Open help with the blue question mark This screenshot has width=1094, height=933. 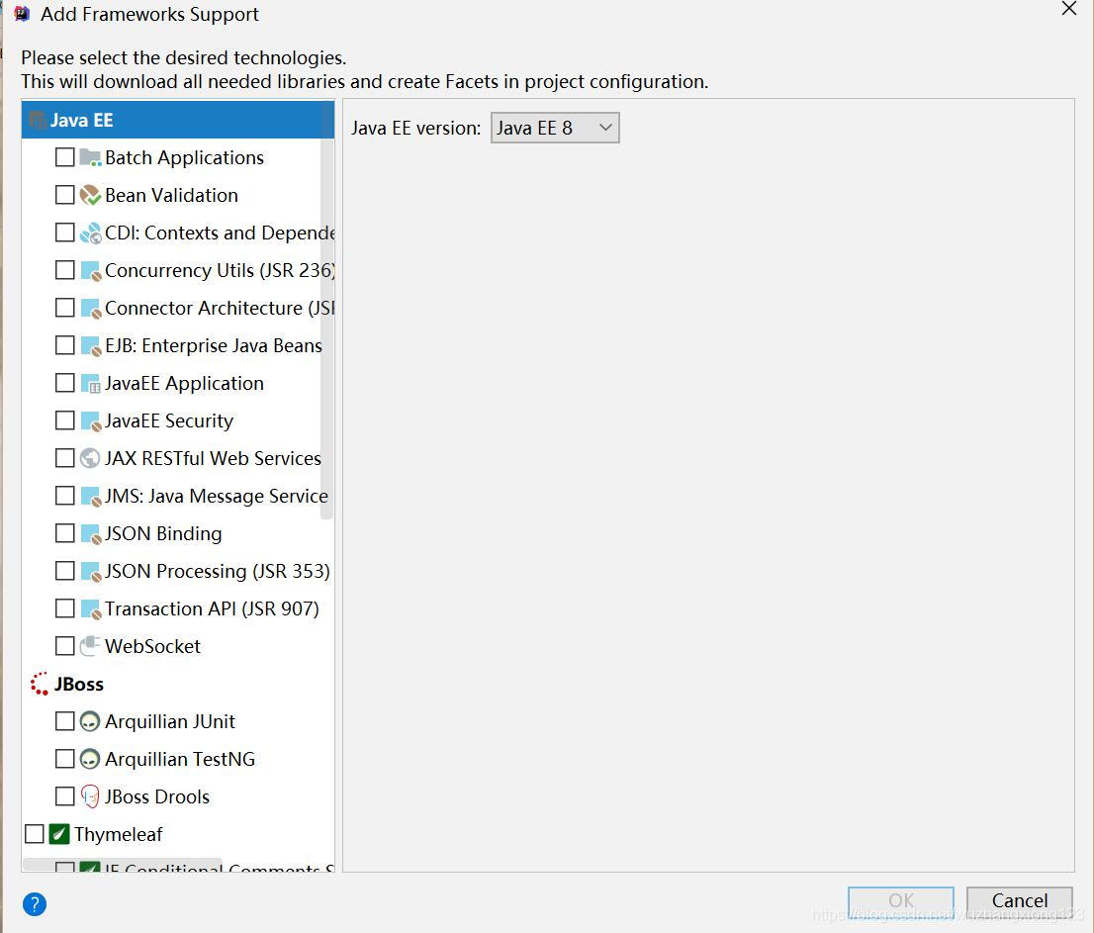(35, 904)
